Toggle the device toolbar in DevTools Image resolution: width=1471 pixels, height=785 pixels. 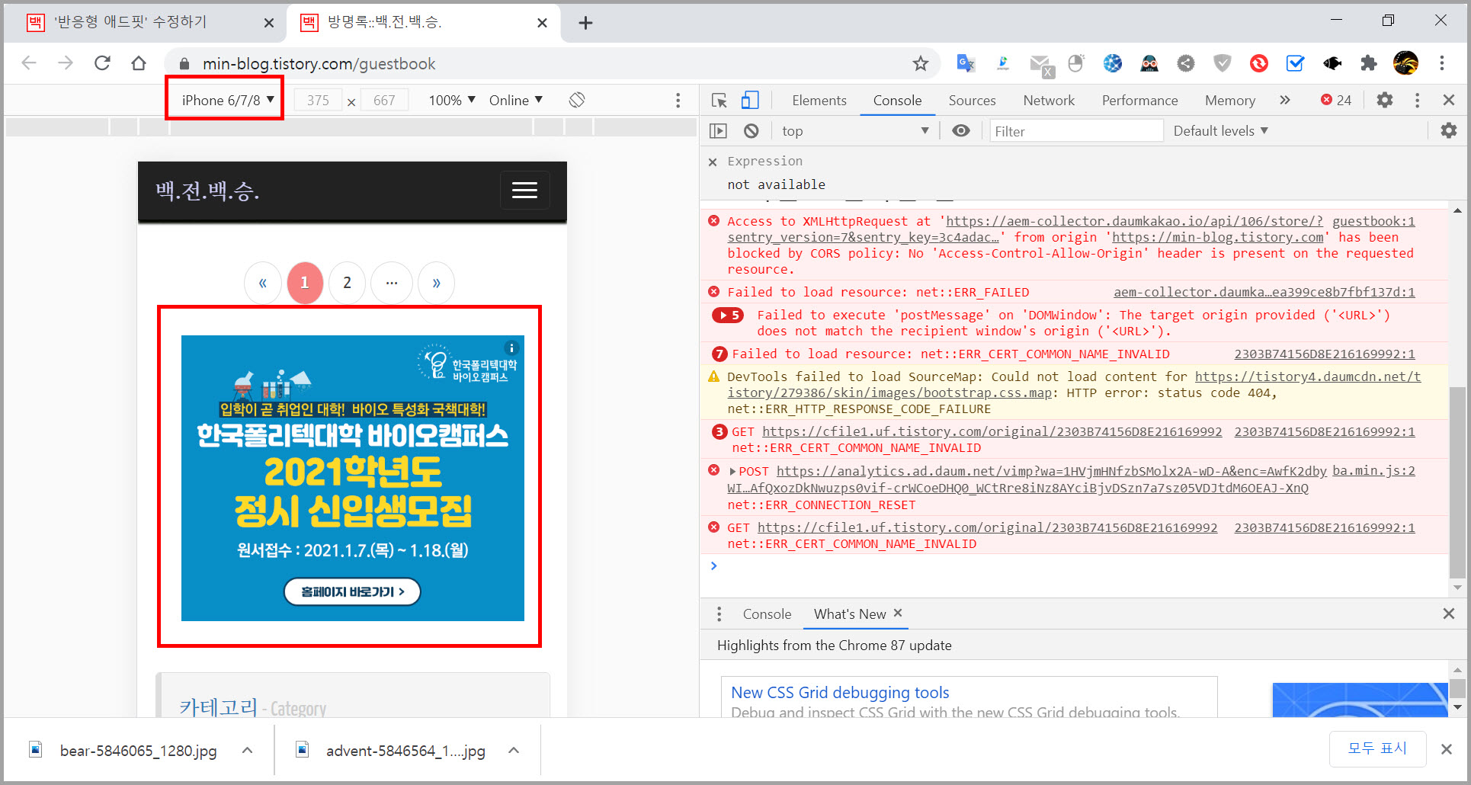click(750, 100)
